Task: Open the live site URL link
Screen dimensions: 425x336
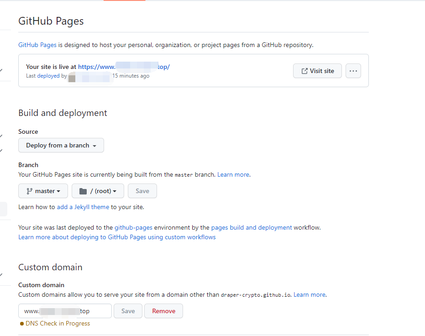Action: [x=124, y=67]
